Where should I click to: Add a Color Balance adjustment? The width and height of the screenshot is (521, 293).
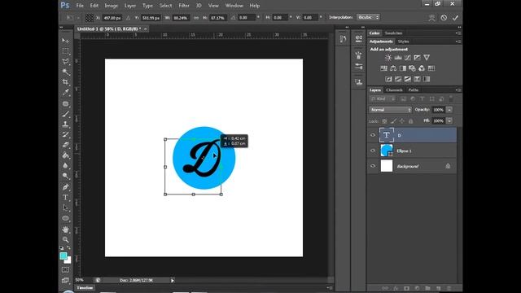(393, 68)
